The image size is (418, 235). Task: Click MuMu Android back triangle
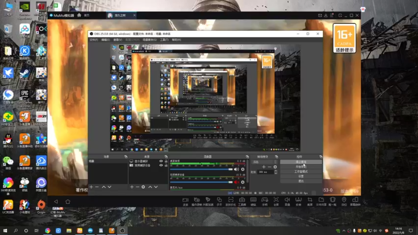click(56, 202)
